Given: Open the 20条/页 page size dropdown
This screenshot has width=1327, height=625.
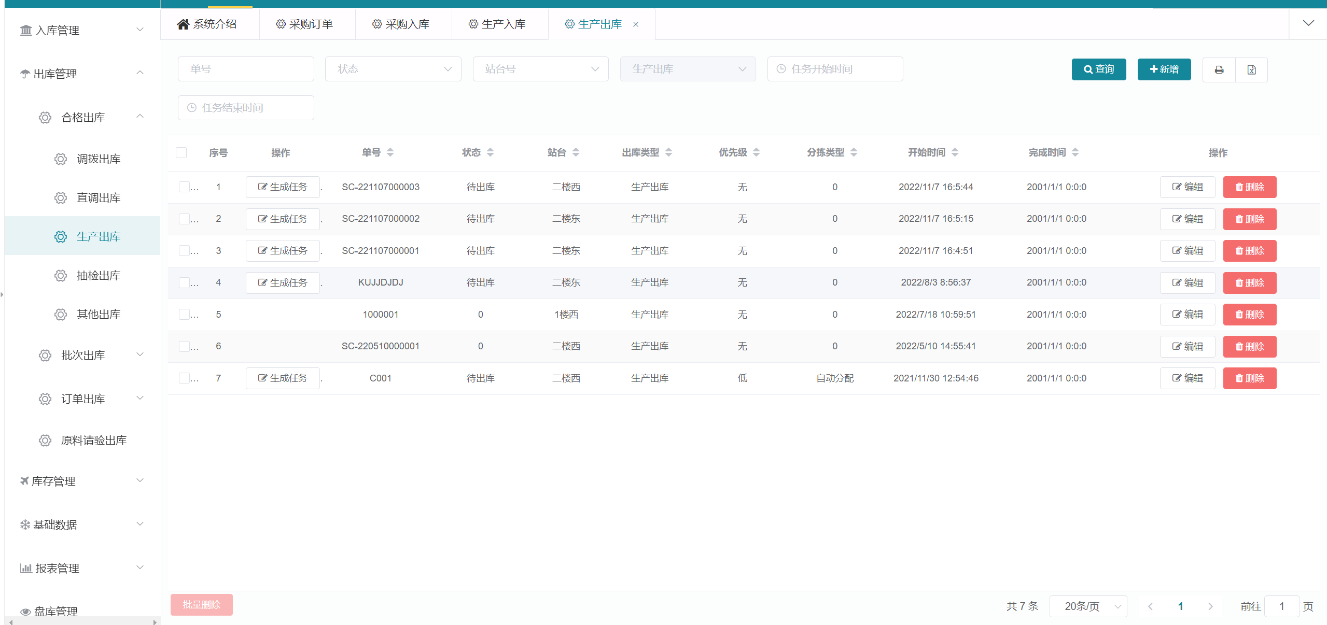Looking at the screenshot, I should [1088, 606].
